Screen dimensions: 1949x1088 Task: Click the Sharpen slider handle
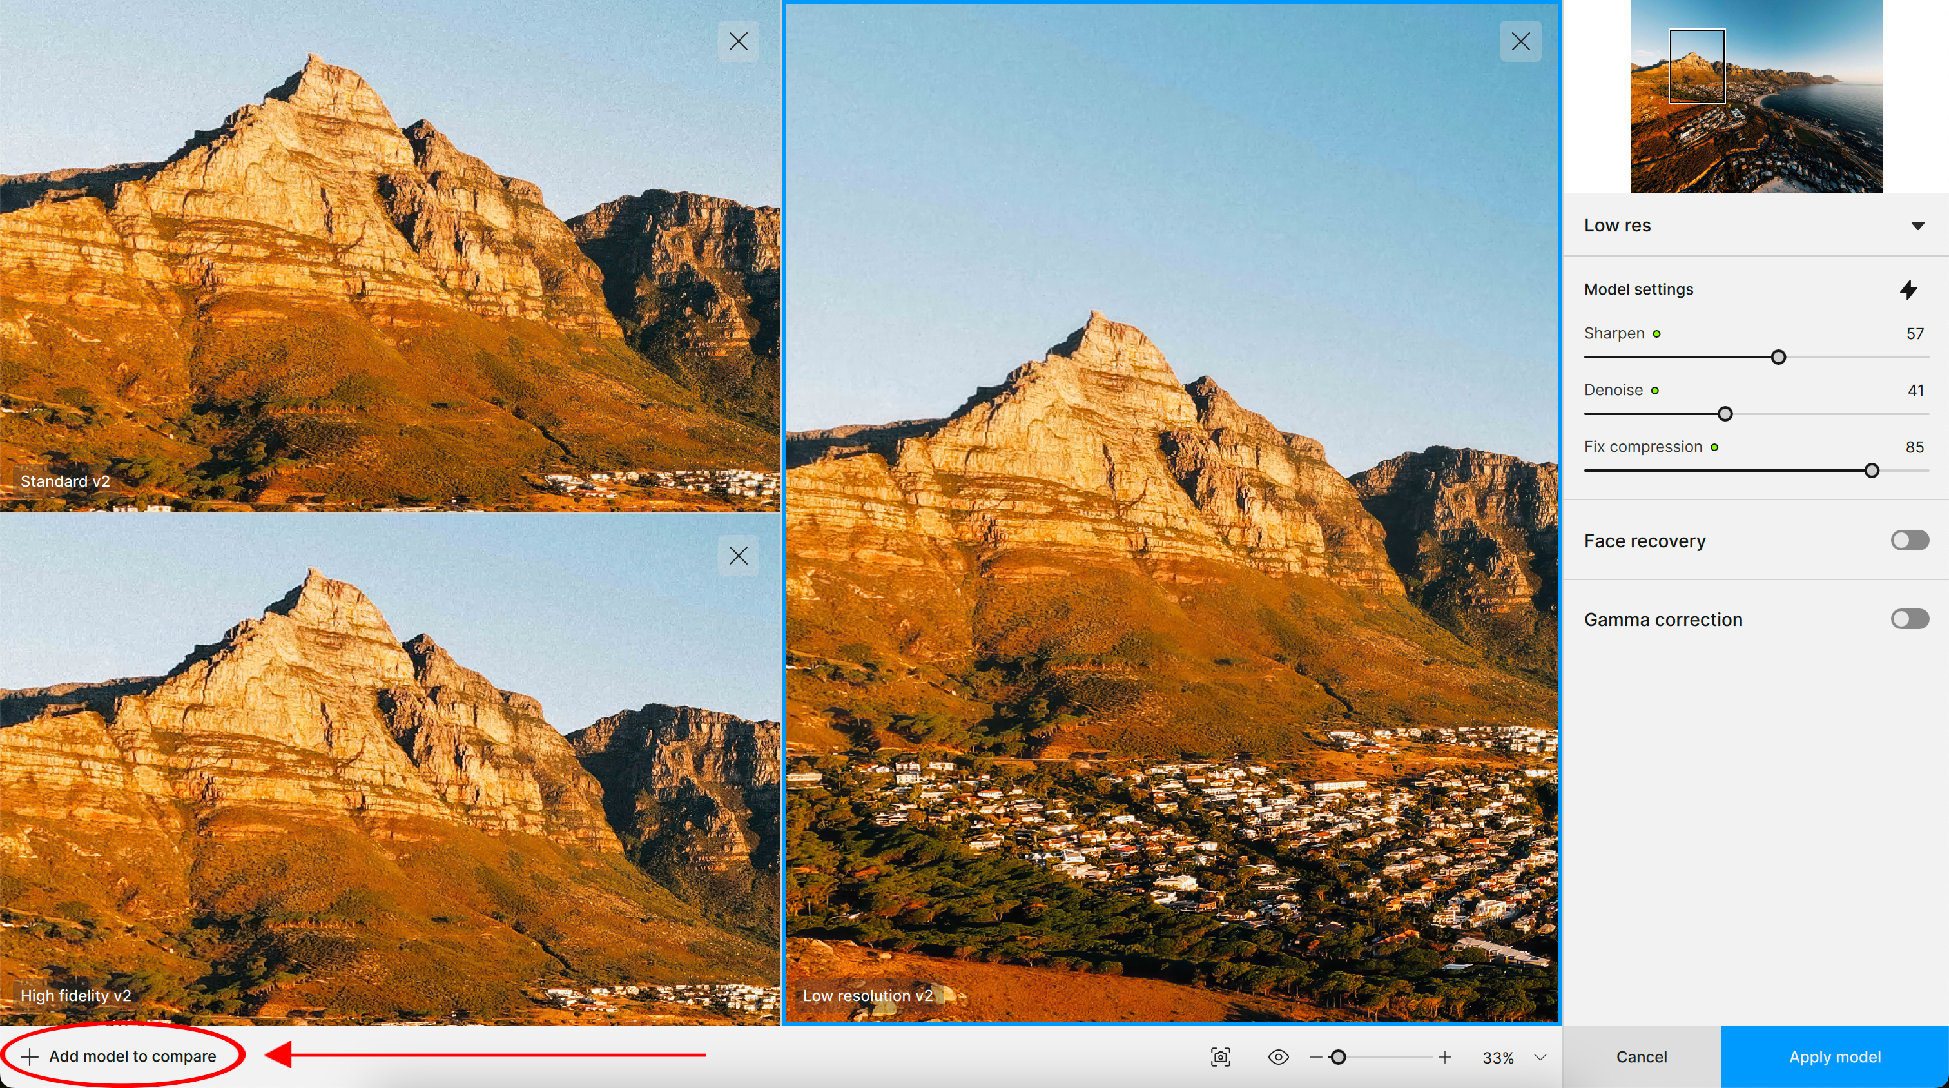[x=1778, y=357]
